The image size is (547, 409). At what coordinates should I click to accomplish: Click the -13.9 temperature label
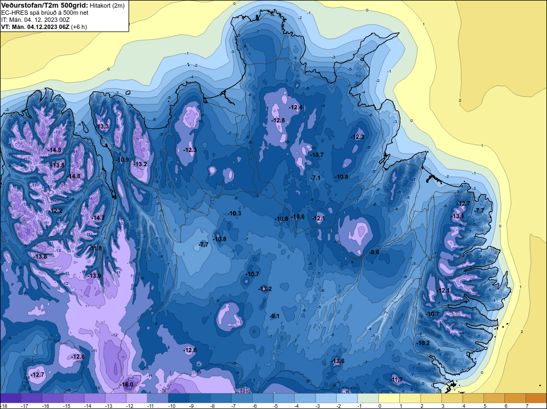click(x=95, y=276)
